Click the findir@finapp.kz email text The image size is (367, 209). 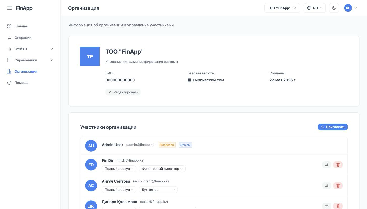131,160
